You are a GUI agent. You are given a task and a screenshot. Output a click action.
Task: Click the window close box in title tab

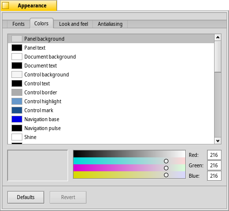5,5
